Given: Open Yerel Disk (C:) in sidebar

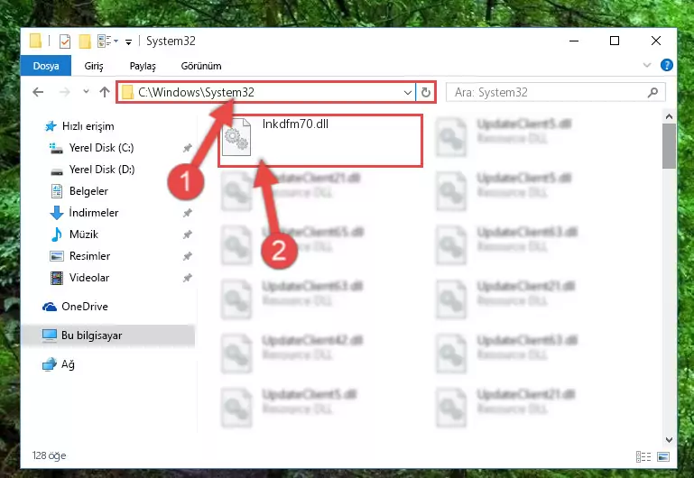Looking at the screenshot, I should tap(101, 148).
